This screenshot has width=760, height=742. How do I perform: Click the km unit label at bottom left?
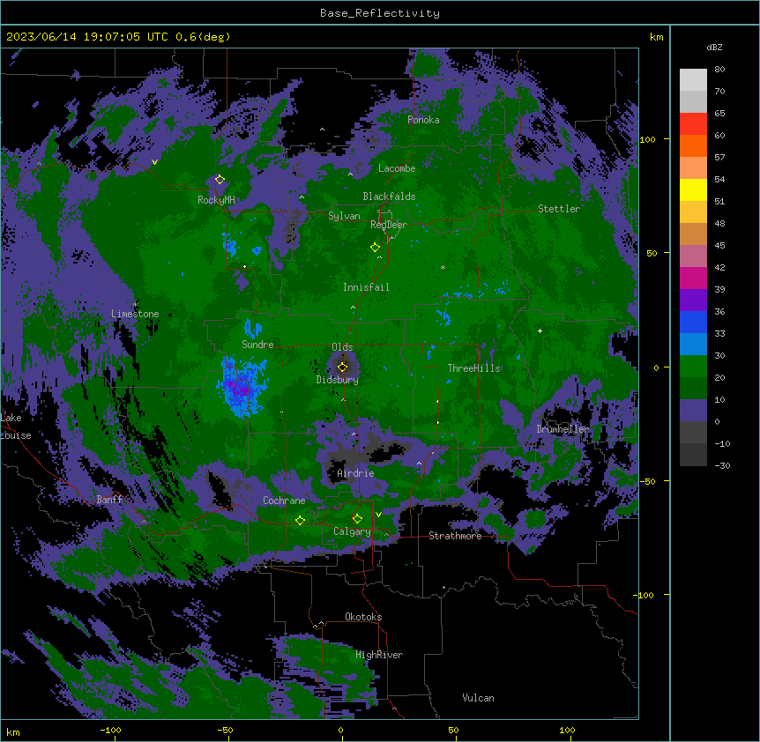tap(13, 731)
